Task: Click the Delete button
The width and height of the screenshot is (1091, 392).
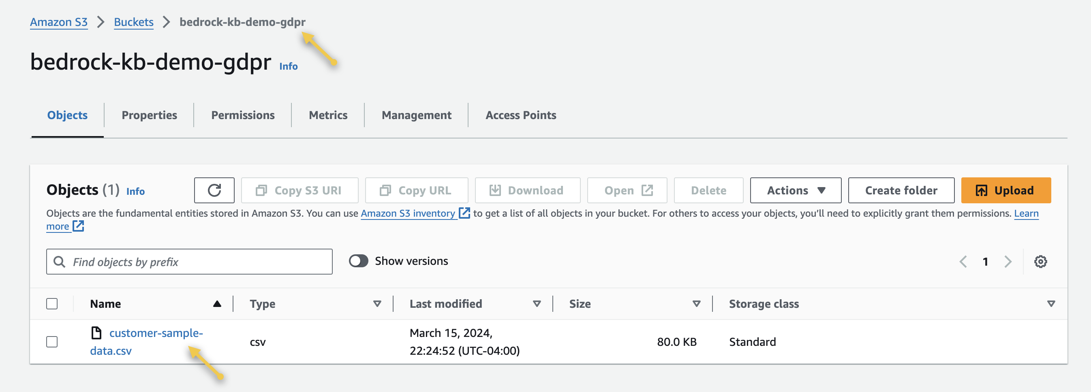Action: (708, 190)
